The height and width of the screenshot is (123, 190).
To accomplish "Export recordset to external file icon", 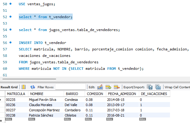I will coord(150,87).
